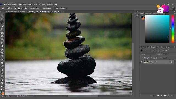Select the Elliptical Marquee tool
This screenshot has height=99, width=176.
click(2, 19)
